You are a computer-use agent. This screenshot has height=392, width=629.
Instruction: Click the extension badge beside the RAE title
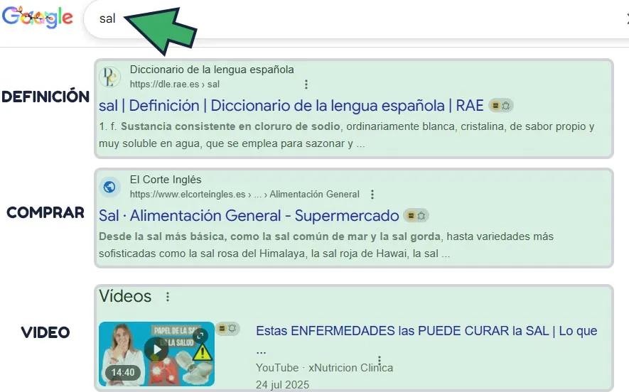click(x=500, y=106)
